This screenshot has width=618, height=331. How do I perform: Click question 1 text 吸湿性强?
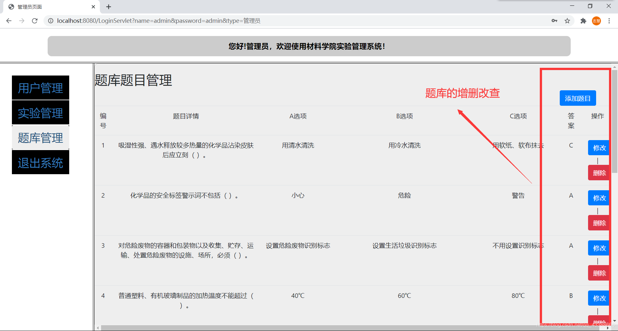coord(186,150)
